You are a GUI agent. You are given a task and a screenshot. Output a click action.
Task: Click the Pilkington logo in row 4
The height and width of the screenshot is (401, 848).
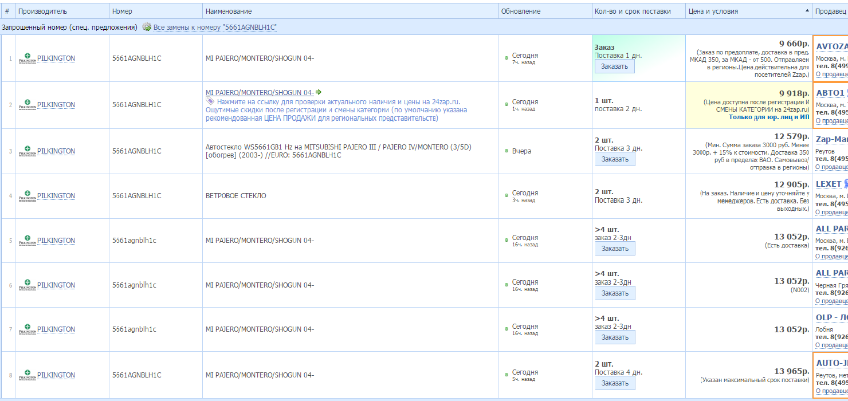click(27, 196)
